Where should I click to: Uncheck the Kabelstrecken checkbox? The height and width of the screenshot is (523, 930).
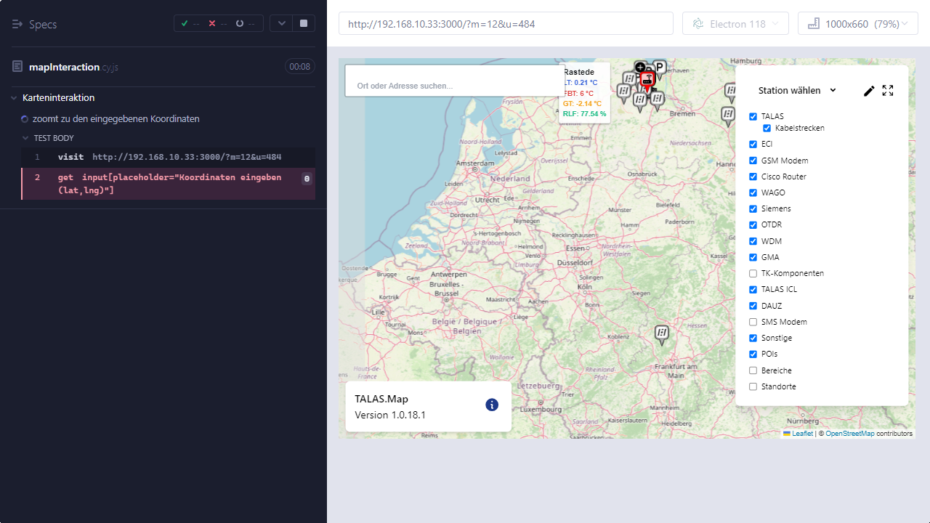click(767, 128)
